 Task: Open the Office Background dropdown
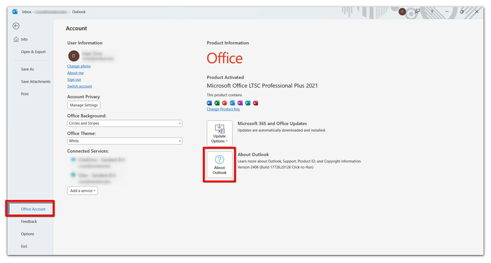125,123
